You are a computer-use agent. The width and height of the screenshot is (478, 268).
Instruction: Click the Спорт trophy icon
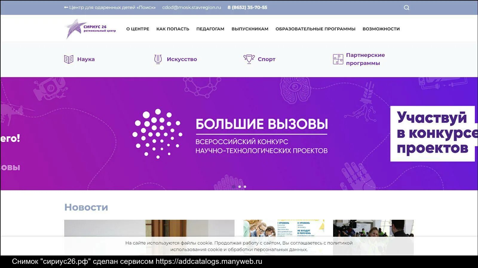[249, 59]
